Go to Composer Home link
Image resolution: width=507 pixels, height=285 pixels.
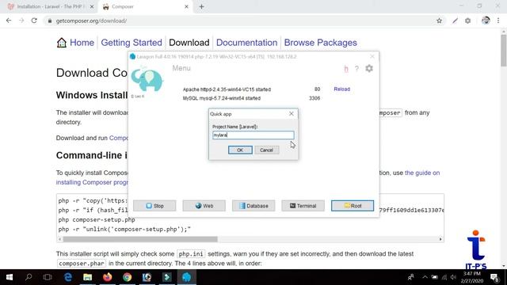[x=82, y=43]
